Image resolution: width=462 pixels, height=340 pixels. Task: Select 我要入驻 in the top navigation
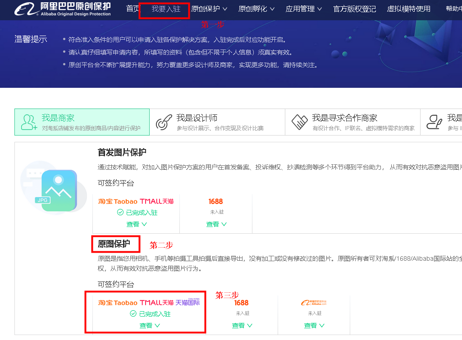pos(166,9)
